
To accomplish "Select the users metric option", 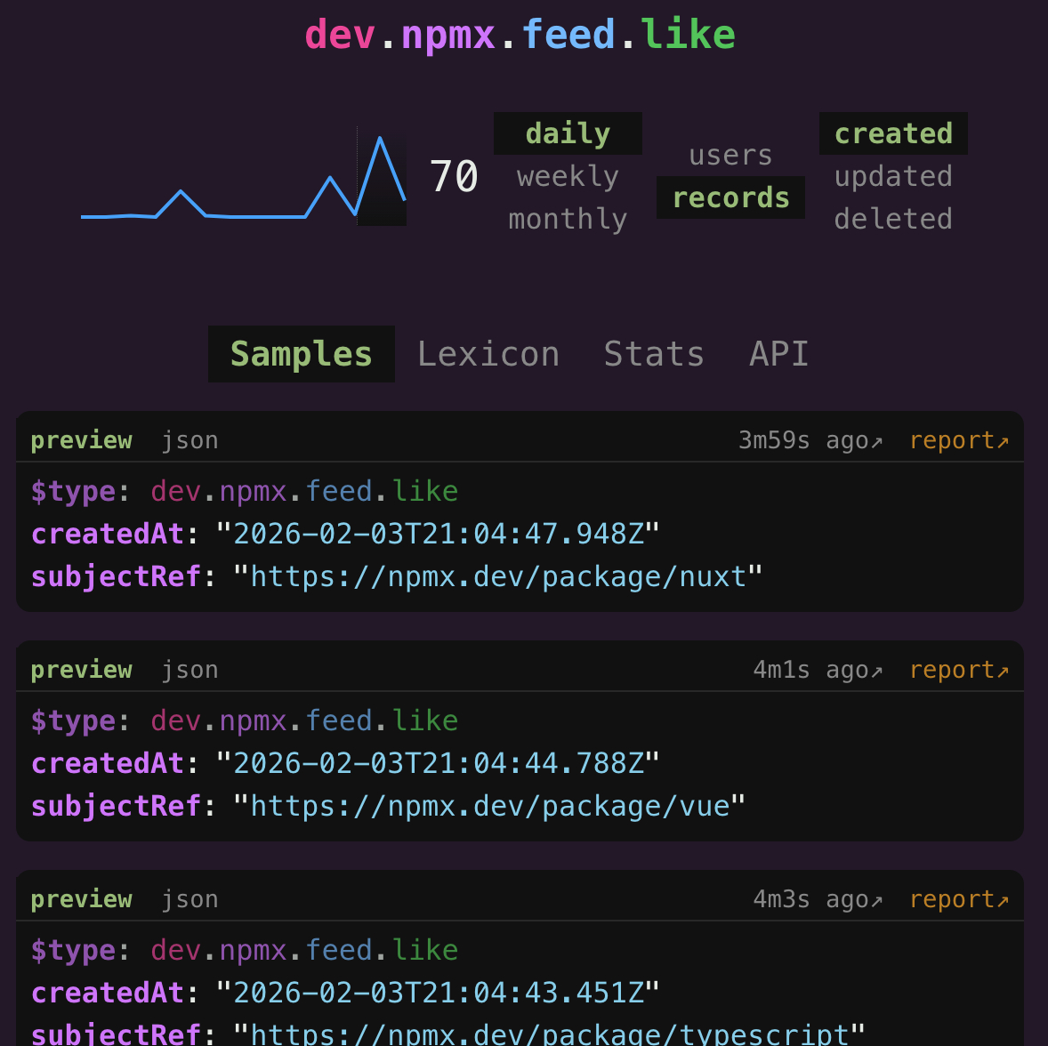I will coord(730,155).
